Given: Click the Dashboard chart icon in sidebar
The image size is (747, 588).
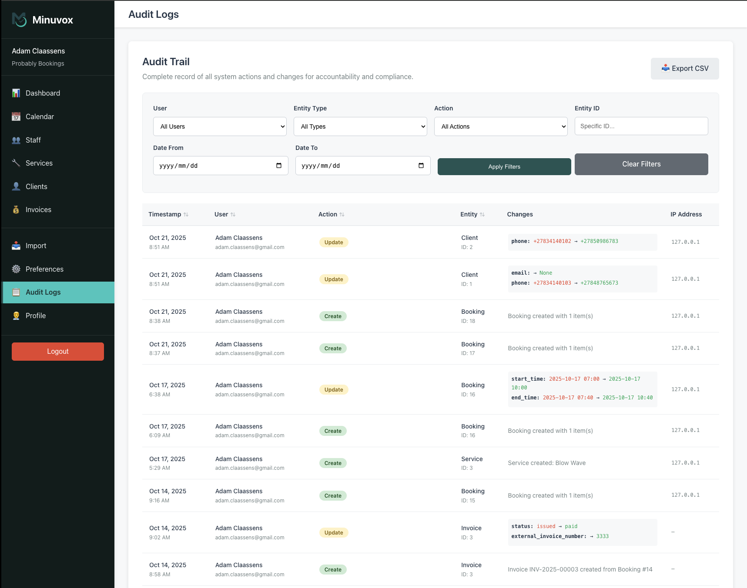Looking at the screenshot, I should (16, 93).
